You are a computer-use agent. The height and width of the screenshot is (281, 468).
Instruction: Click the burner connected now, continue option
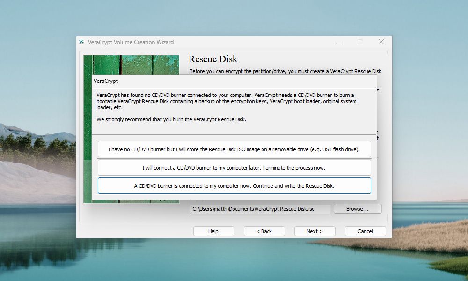point(234,186)
